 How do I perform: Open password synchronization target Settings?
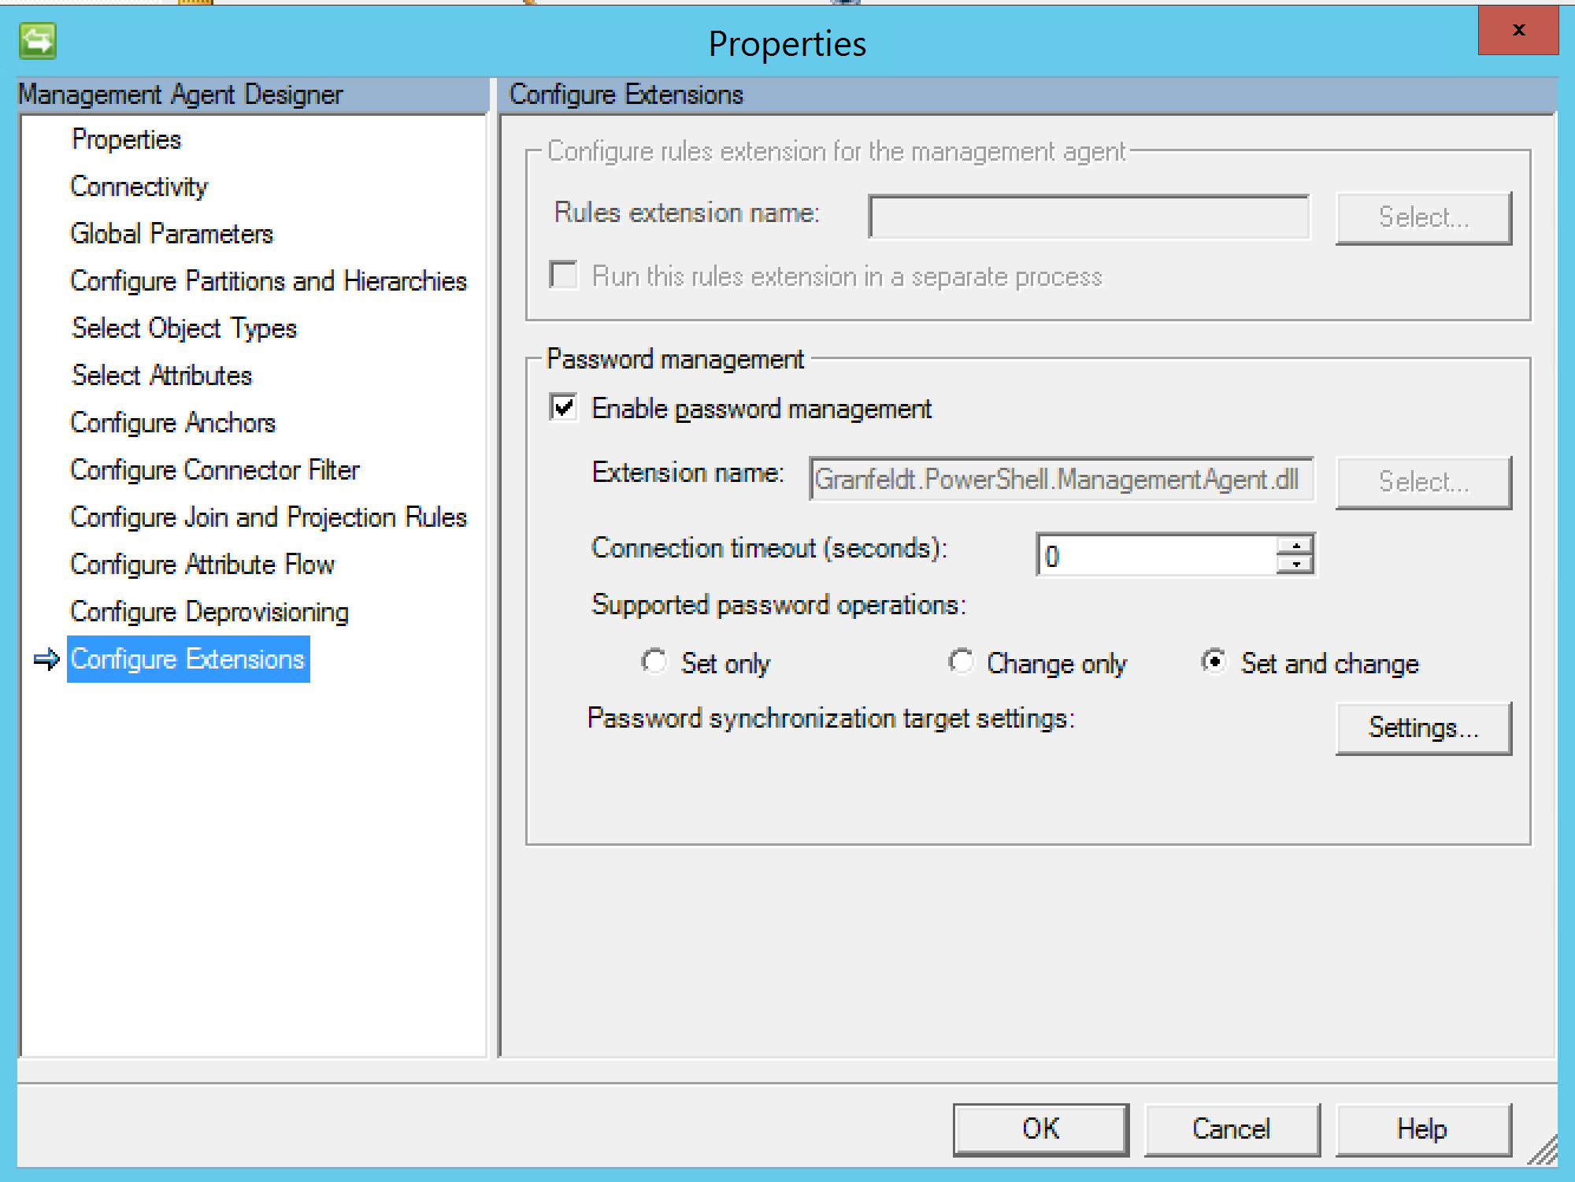1422,727
